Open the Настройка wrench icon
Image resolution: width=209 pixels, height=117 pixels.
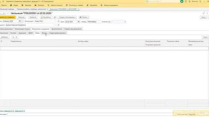pyautogui.click(x=88, y=5)
